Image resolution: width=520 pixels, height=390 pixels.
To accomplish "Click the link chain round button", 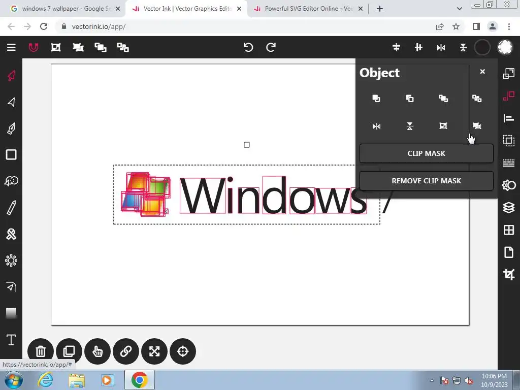I will coord(126,351).
